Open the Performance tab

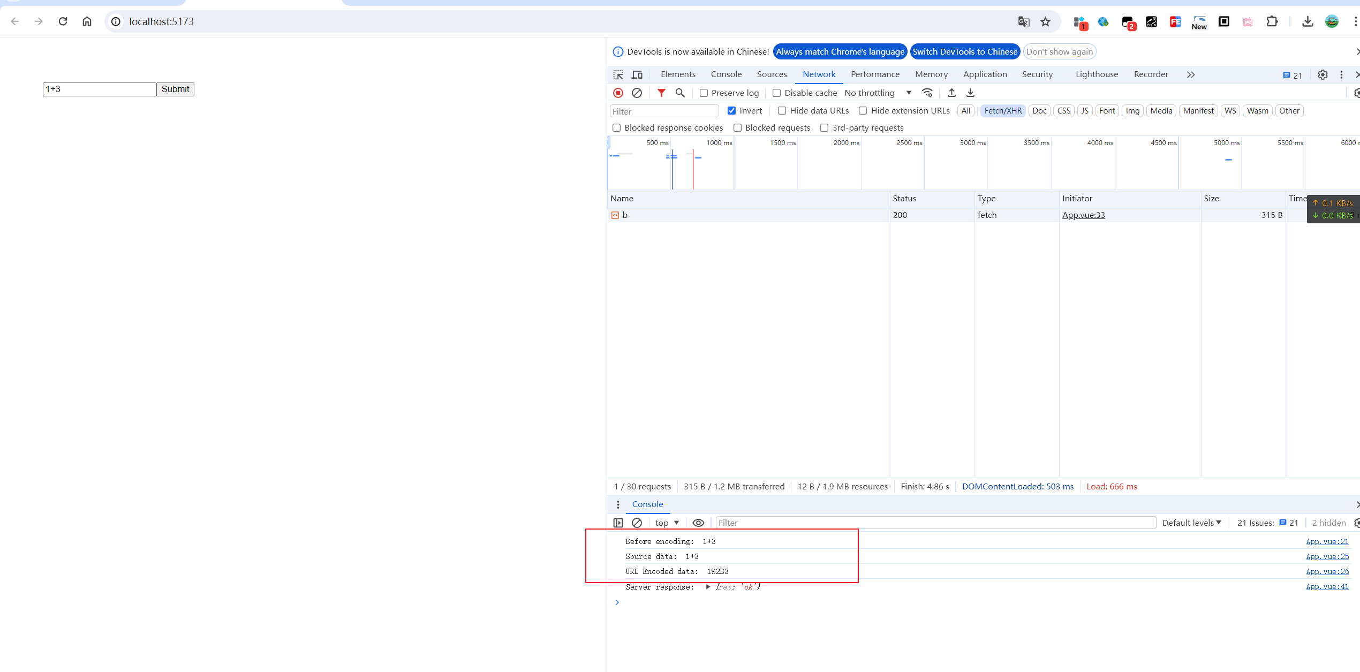(x=875, y=74)
